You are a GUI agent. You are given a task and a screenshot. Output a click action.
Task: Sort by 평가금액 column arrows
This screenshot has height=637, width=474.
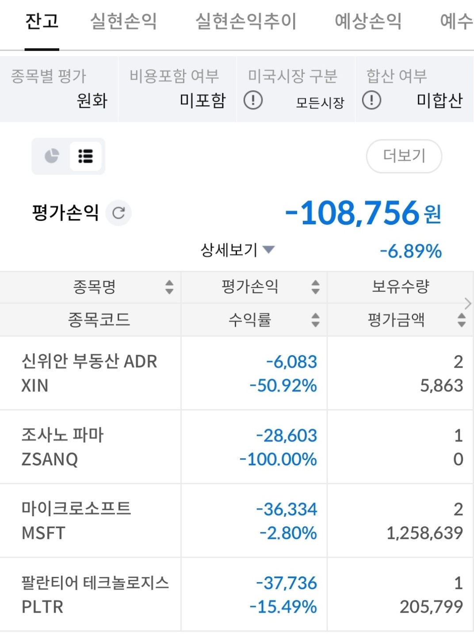click(462, 319)
